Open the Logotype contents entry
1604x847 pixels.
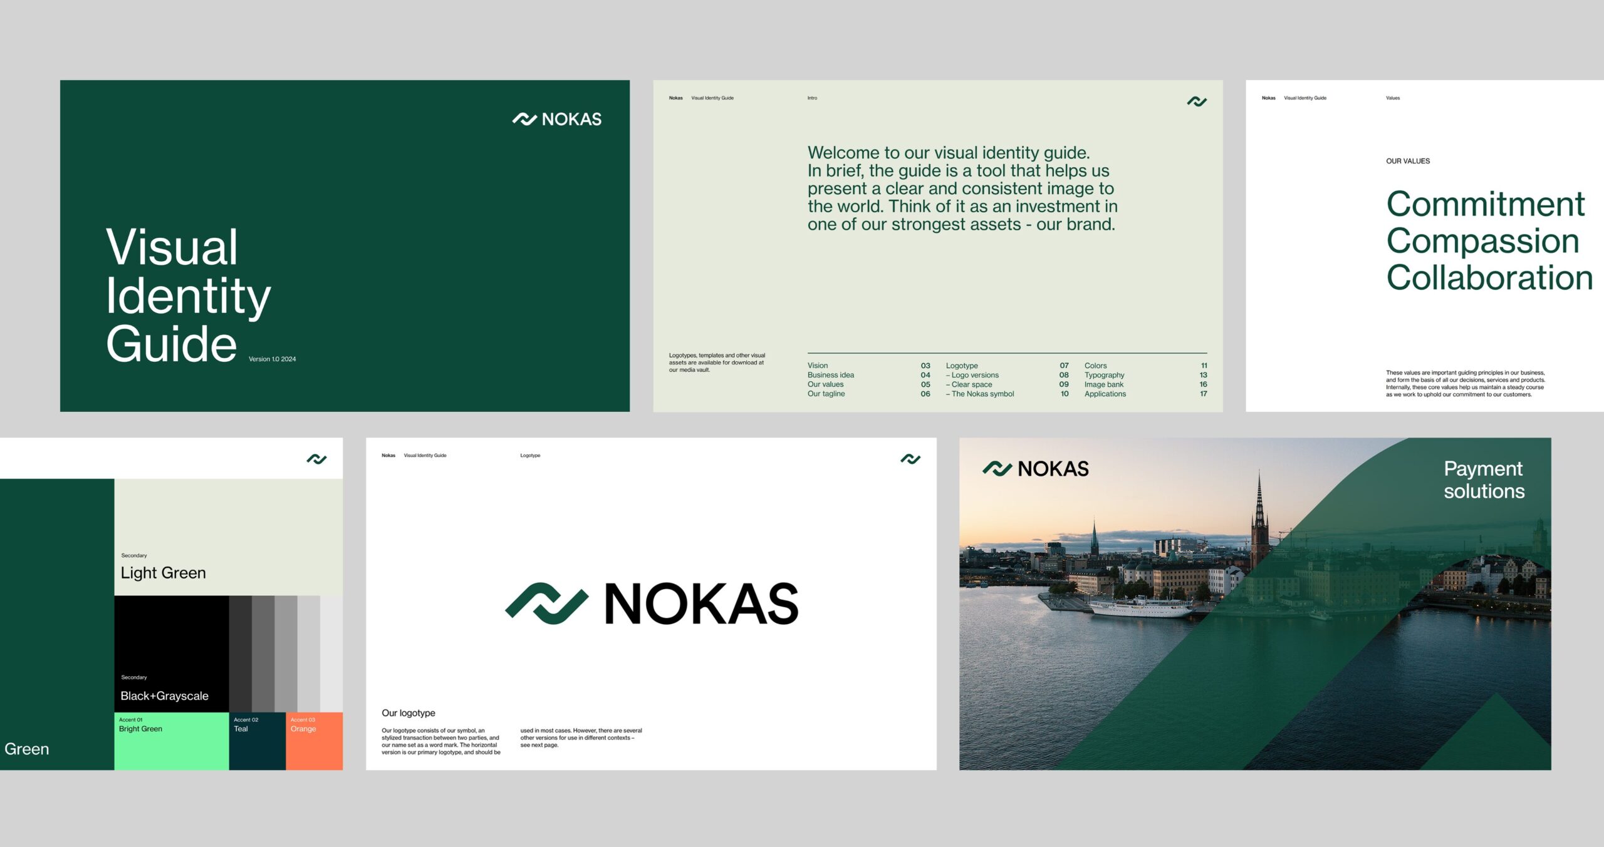pos(962,366)
